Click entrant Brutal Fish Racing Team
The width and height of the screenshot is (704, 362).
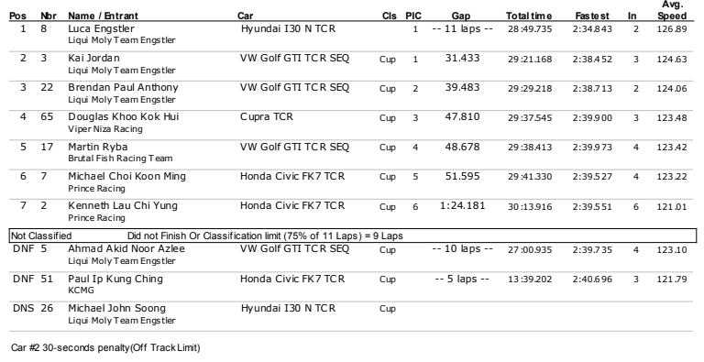[x=120, y=159]
